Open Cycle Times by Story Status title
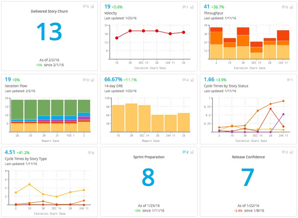Viewport: 298px width, 218px height. coord(226,86)
